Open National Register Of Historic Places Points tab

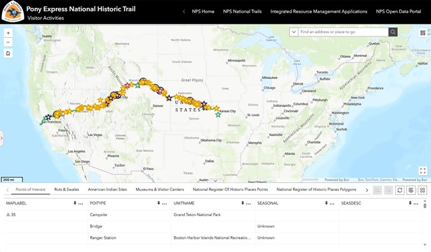[230, 190]
